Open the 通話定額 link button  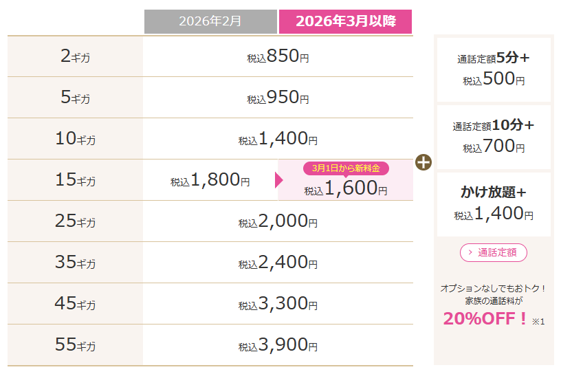(493, 252)
